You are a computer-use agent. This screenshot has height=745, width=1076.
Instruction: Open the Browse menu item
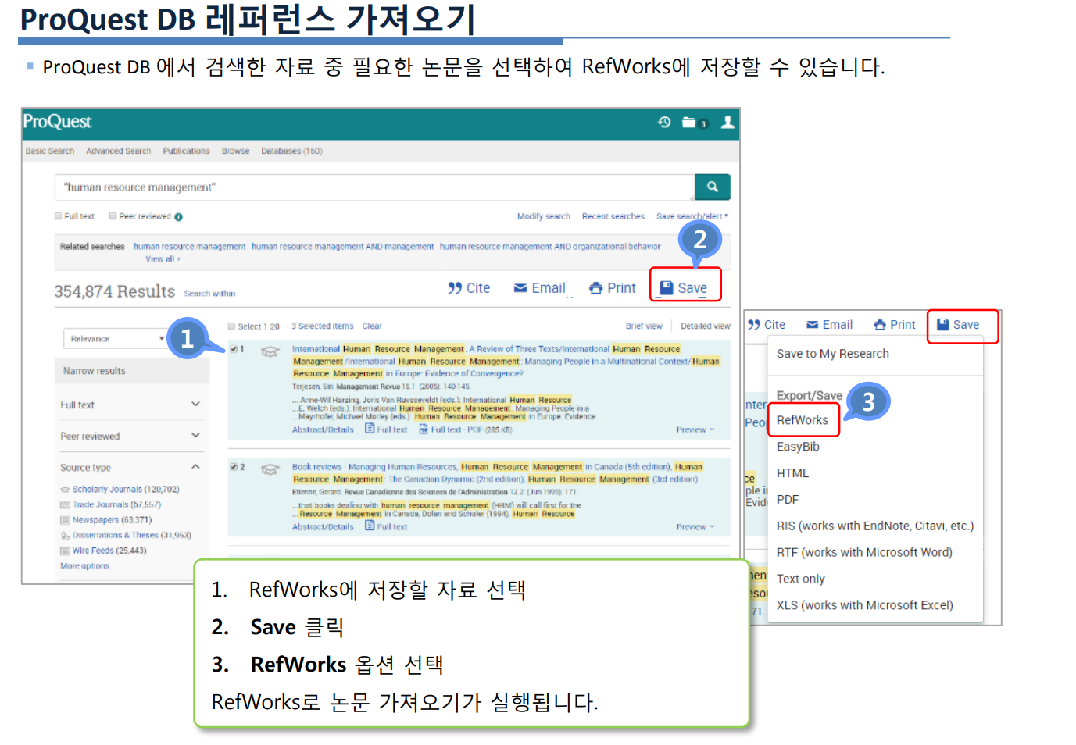[235, 151]
